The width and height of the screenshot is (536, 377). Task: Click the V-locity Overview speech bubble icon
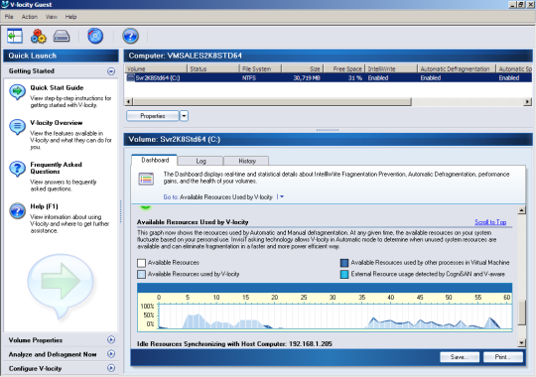(17, 127)
